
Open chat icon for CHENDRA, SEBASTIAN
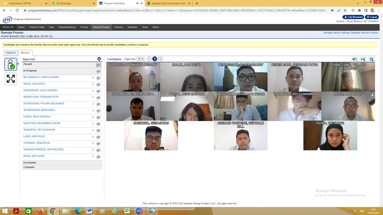[99, 144]
